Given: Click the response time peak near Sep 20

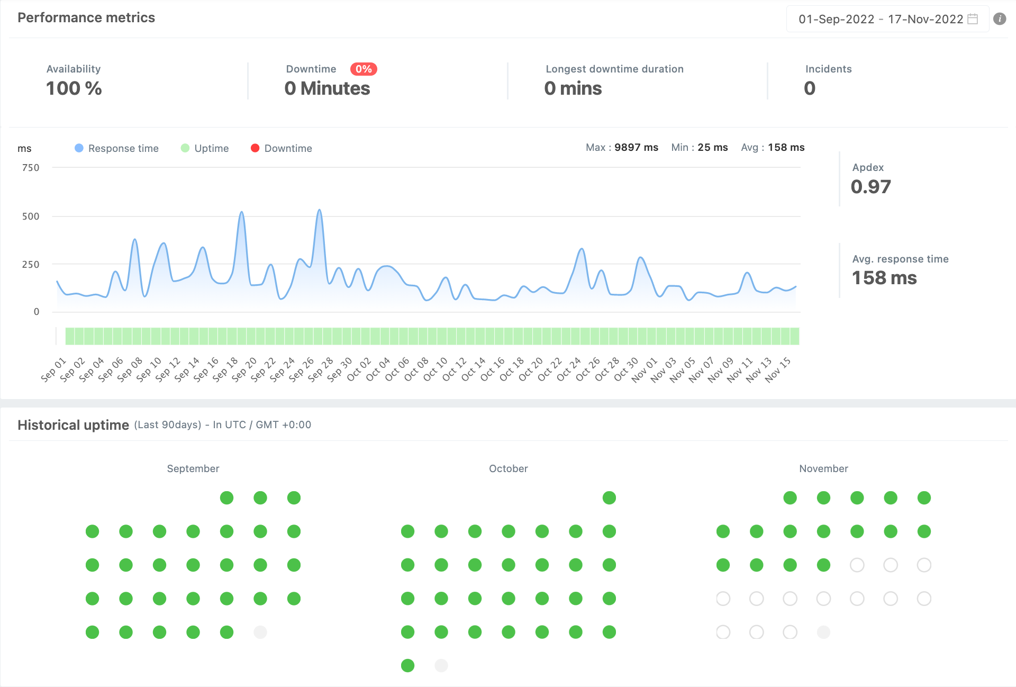Looking at the screenshot, I should (241, 213).
